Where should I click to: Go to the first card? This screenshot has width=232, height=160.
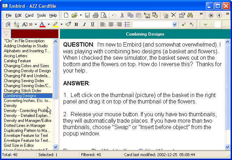(x=211, y=15)
